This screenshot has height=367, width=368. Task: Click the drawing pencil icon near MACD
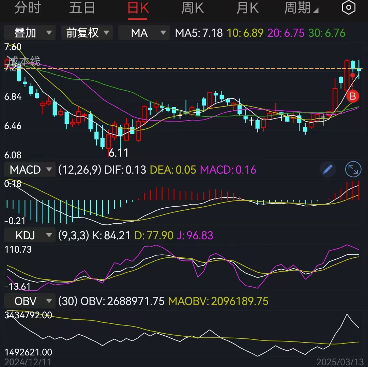(x=327, y=169)
